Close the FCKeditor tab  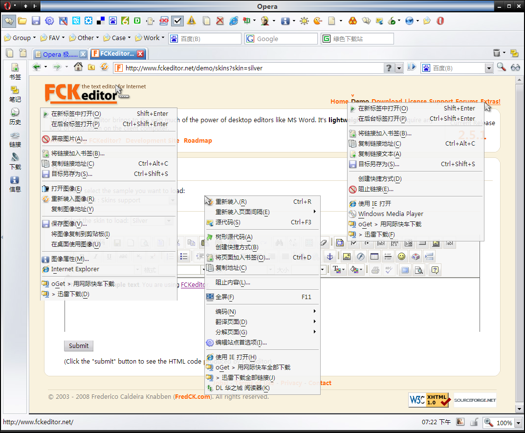pos(141,54)
